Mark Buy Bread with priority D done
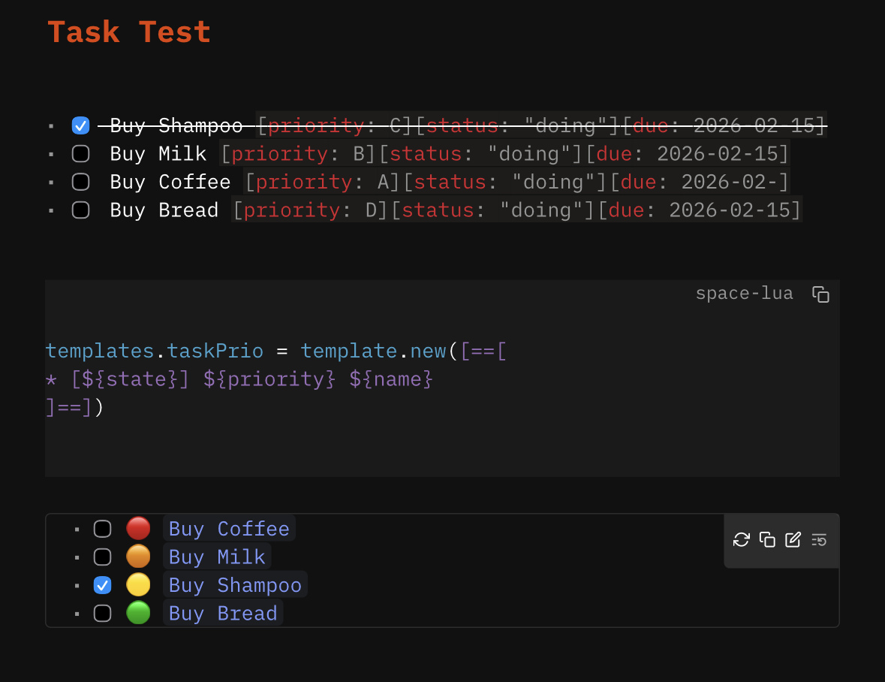Screen dimensions: 885x682 point(80,210)
